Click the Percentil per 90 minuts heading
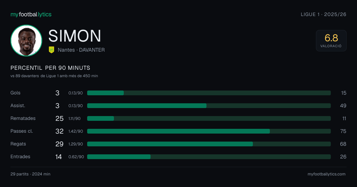The image size is (357, 187). point(50,68)
